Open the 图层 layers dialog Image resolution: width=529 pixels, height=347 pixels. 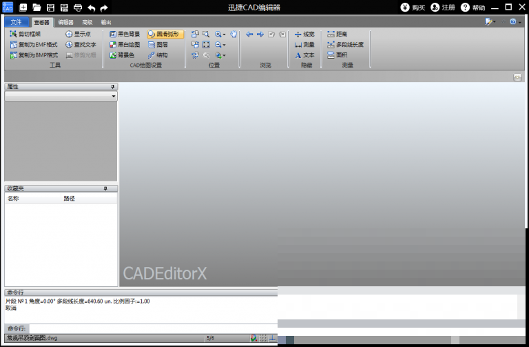tap(158, 44)
